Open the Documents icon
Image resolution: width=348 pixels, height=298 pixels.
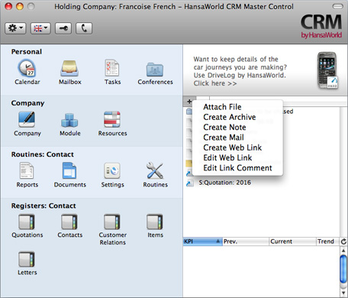(x=69, y=170)
